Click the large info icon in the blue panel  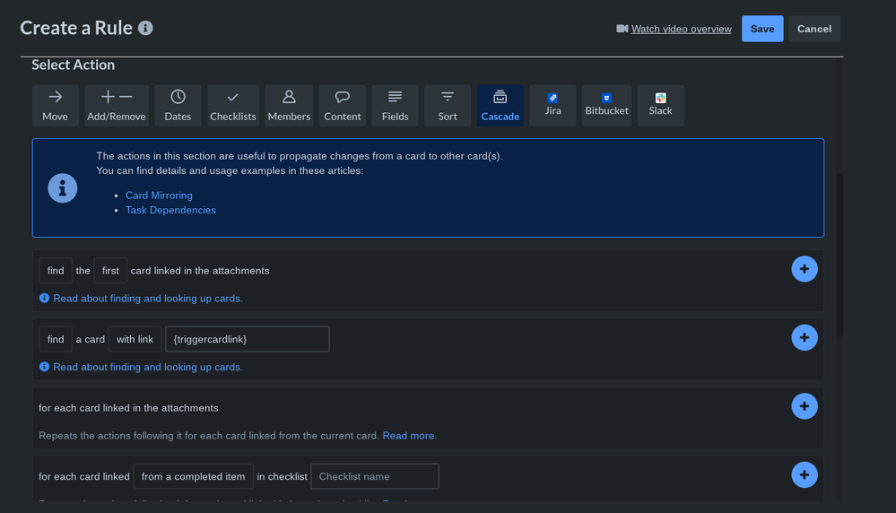pyautogui.click(x=62, y=188)
